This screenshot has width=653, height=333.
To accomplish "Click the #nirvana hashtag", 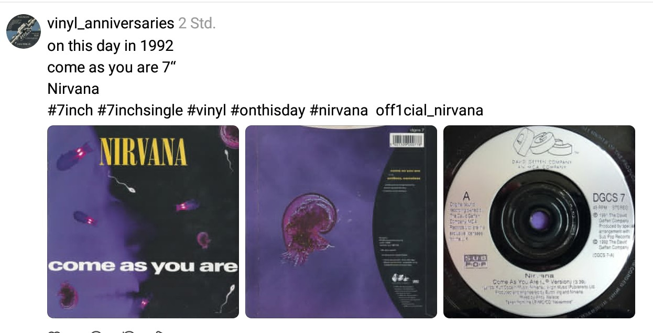I will 339,111.
